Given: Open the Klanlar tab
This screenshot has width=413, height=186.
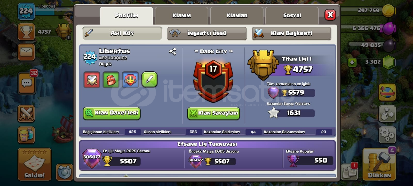Looking at the screenshot, I should pos(237,16).
